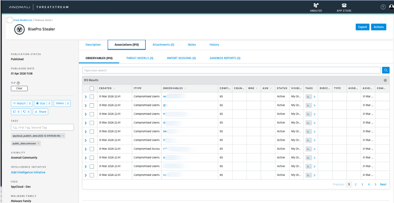The image size is (394, 203).
Task: Expand more tags in the 'co' observable row
Action: [314, 175]
